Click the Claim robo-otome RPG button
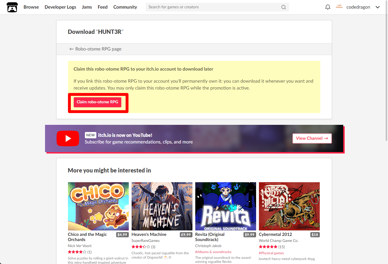Viewport: 388px width, 264px height. [98, 102]
